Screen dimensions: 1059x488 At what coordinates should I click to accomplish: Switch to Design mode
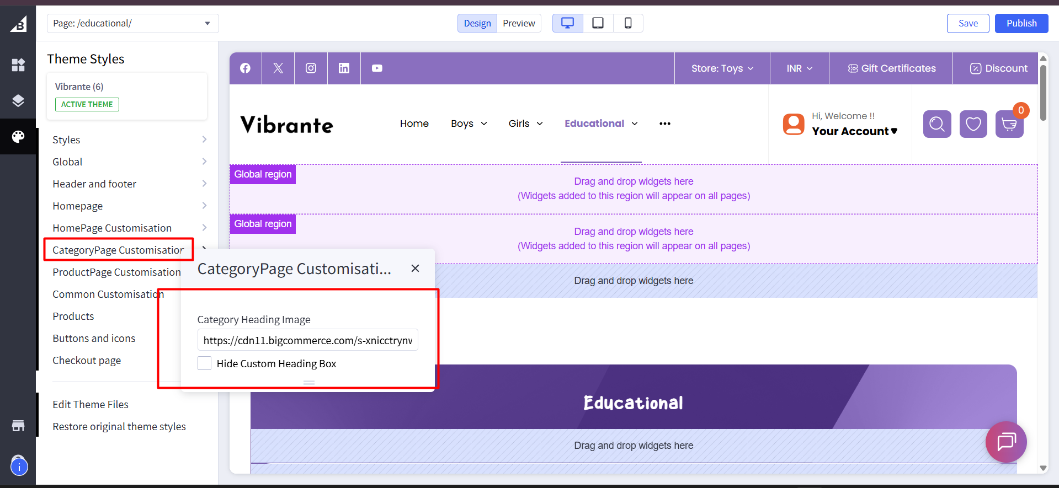click(x=477, y=23)
